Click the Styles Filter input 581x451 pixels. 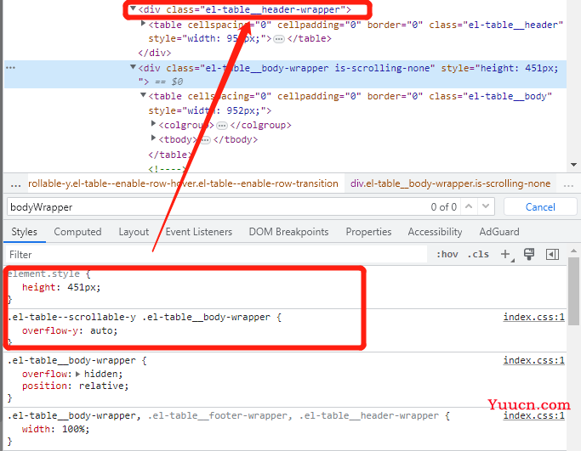point(216,255)
